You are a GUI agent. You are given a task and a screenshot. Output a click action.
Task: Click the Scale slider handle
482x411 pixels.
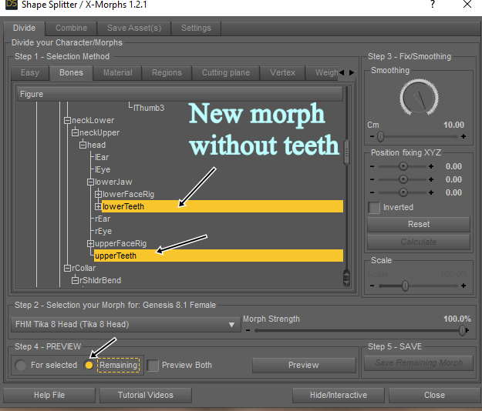pyautogui.click(x=405, y=286)
